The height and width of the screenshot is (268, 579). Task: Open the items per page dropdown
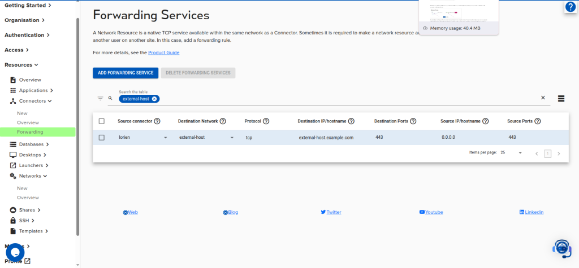pyautogui.click(x=520, y=152)
